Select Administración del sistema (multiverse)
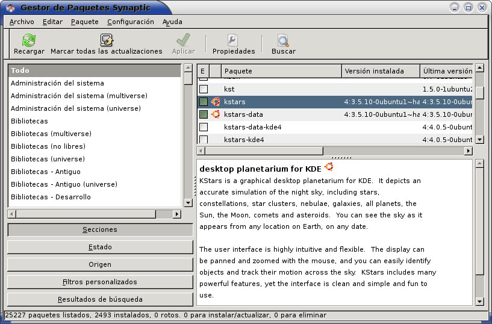The height and width of the screenshot is (324, 492). (95, 96)
